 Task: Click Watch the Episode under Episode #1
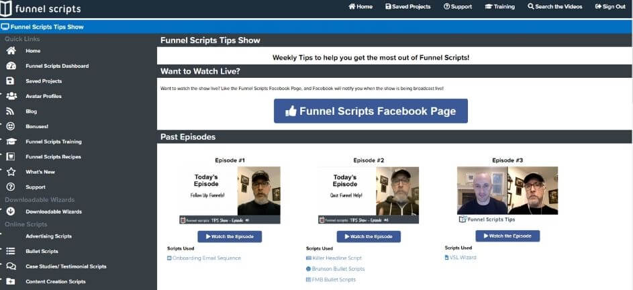230,237
